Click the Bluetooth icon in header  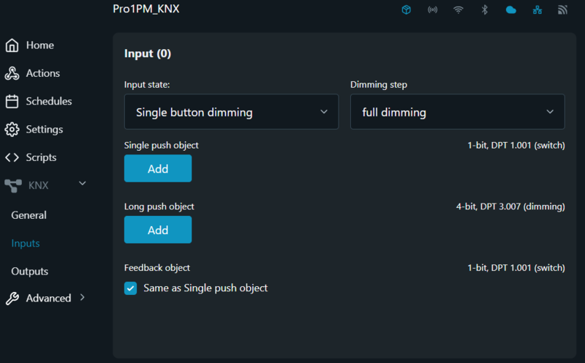484,10
